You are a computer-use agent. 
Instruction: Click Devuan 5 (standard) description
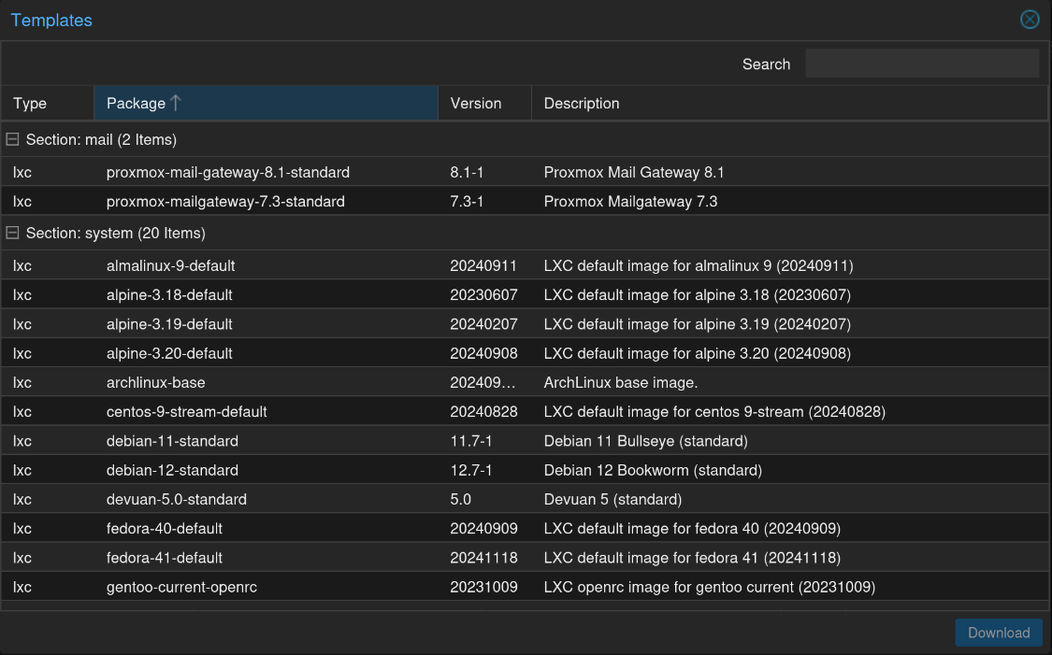click(612, 500)
